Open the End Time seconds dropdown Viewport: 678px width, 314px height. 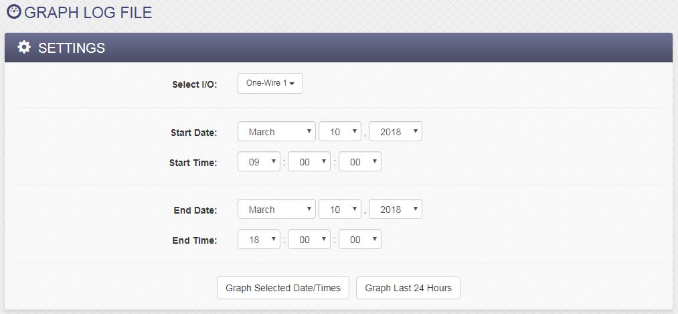[x=360, y=239]
